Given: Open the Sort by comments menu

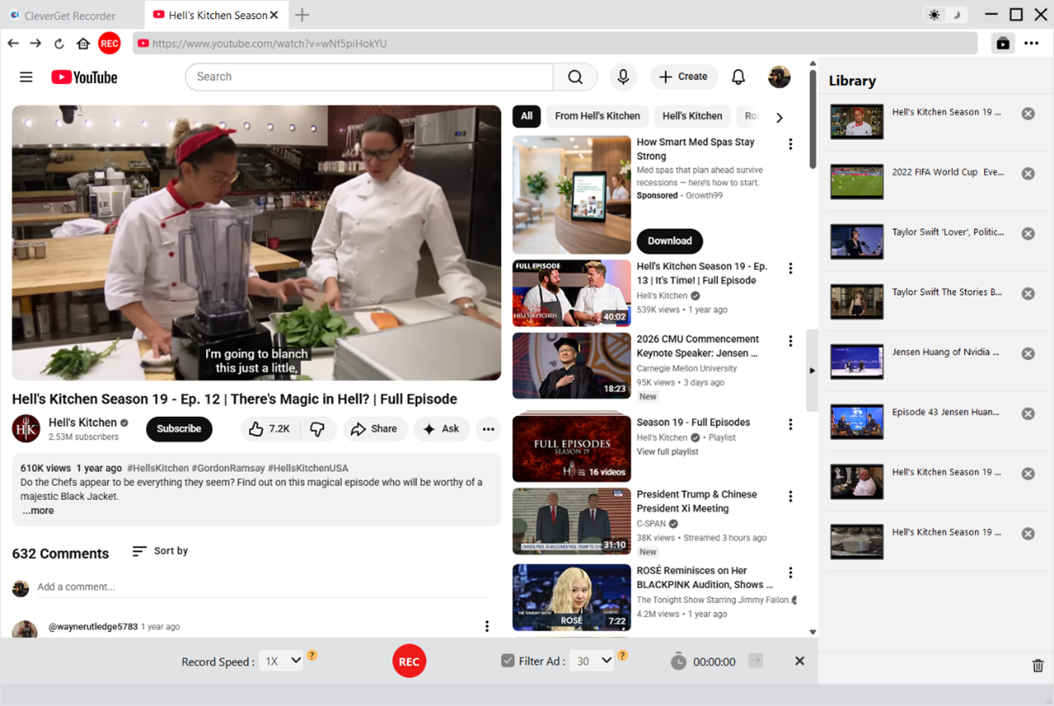Looking at the screenshot, I should click(160, 551).
